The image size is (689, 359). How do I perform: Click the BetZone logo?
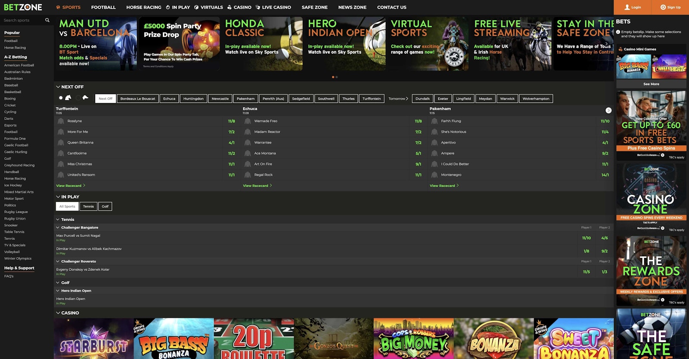click(x=23, y=7)
